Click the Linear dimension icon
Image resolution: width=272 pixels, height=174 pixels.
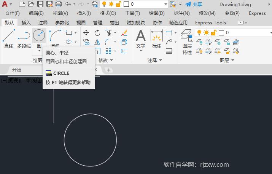[169, 33]
